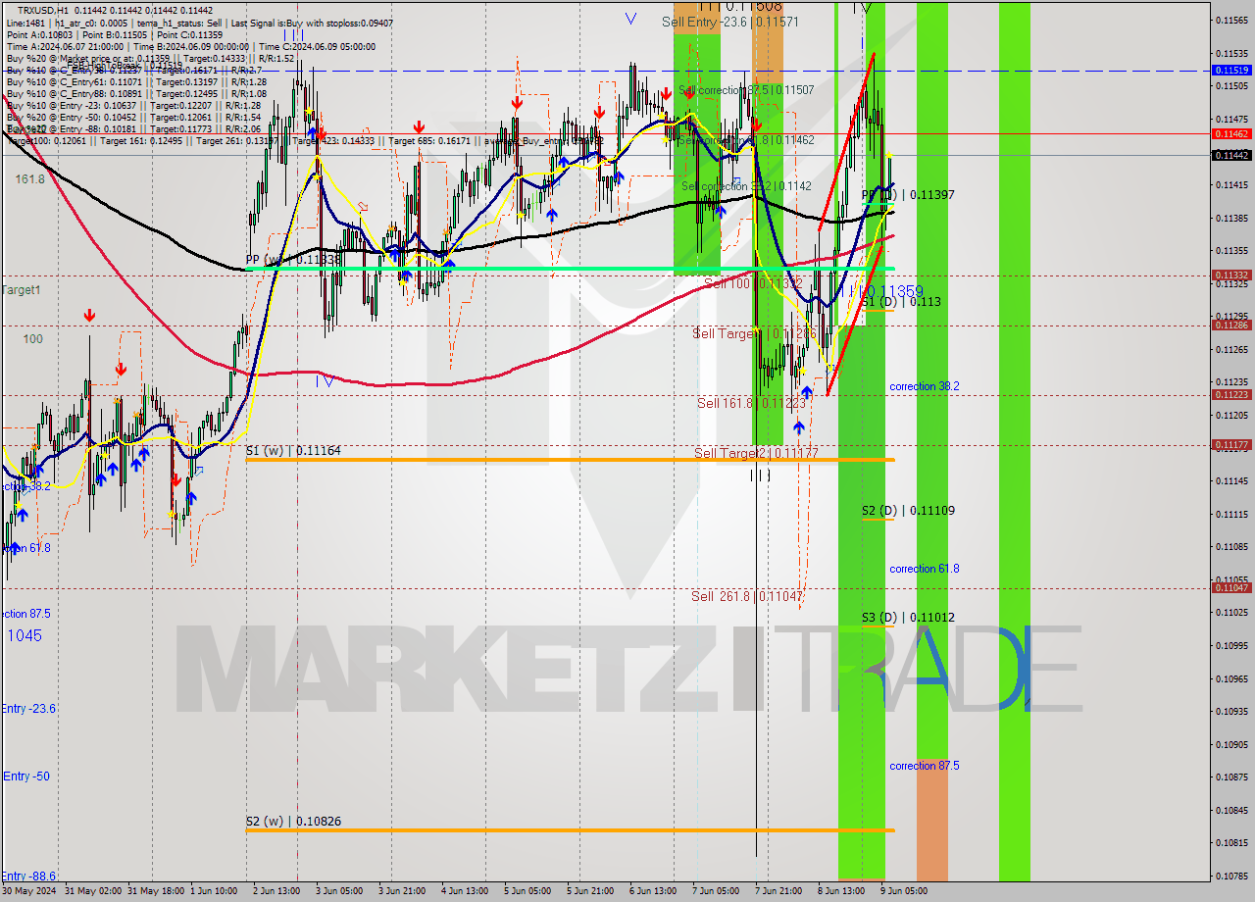Select the 0.11332 price tag on axis
Image resolution: width=1255 pixels, height=902 pixels.
(1231, 276)
